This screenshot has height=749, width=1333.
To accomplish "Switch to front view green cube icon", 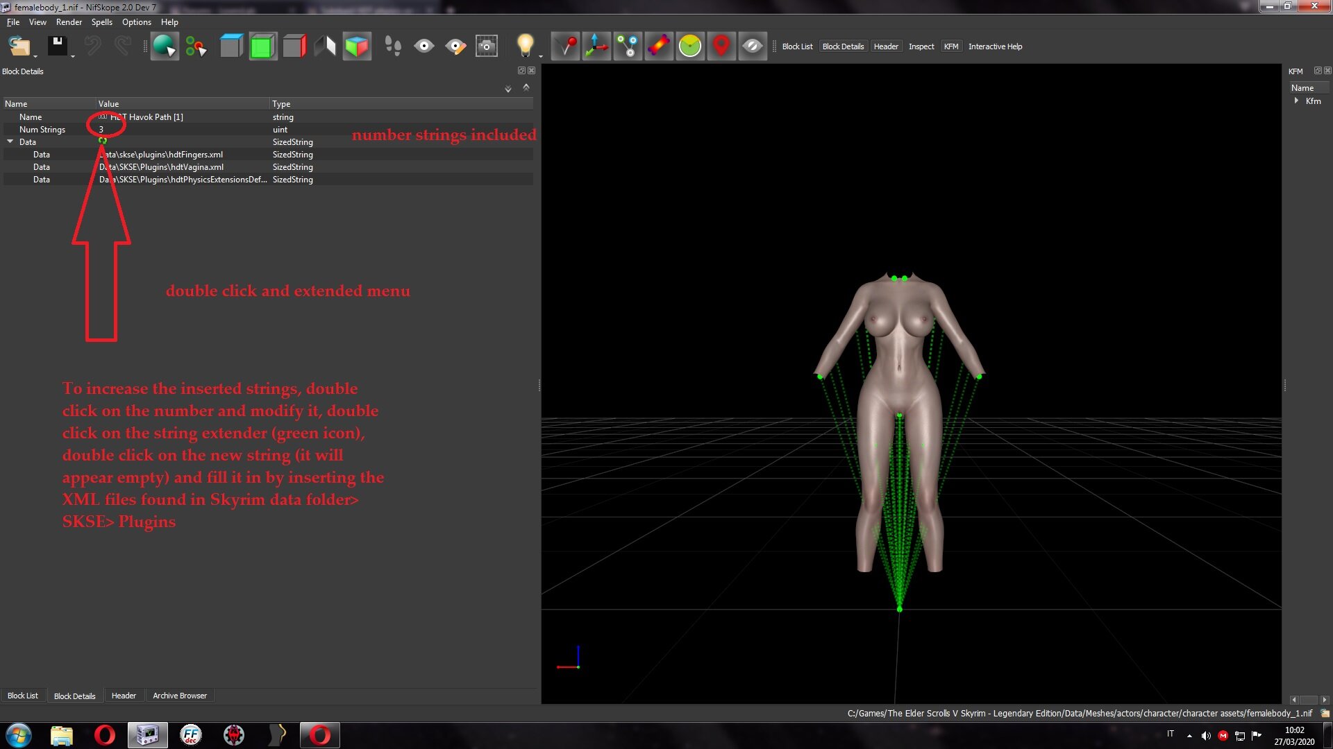I will [262, 46].
